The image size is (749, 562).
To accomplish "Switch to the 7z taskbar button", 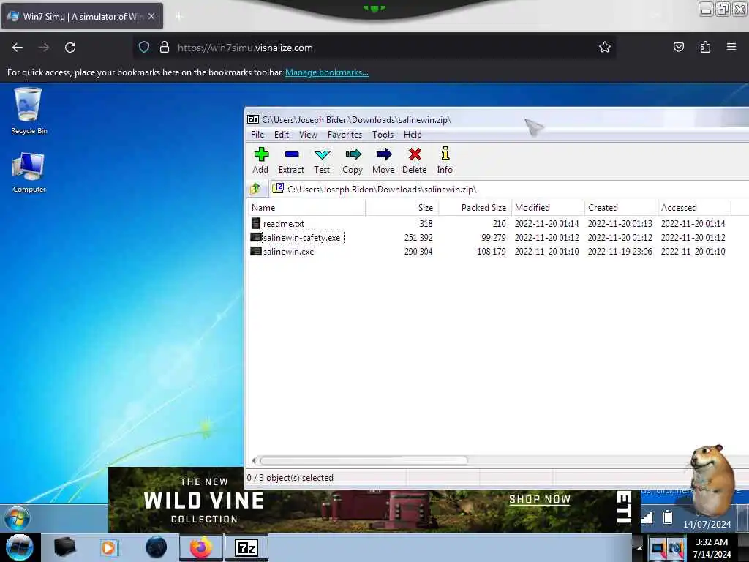I will pyautogui.click(x=246, y=547).
